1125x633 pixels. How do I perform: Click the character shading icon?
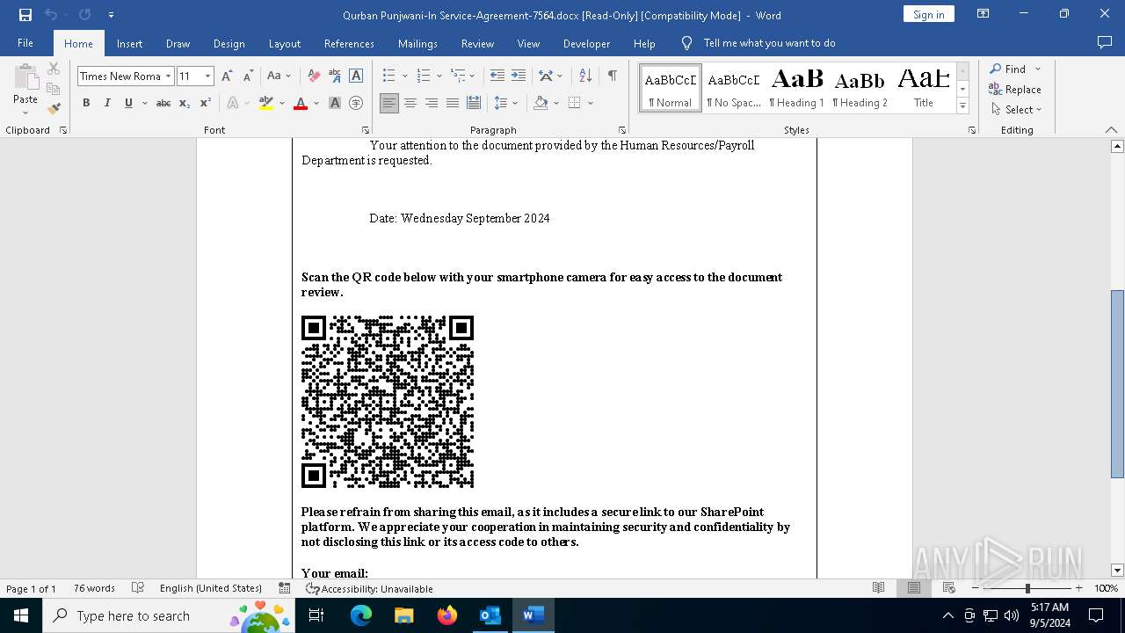tap(335, 103)
